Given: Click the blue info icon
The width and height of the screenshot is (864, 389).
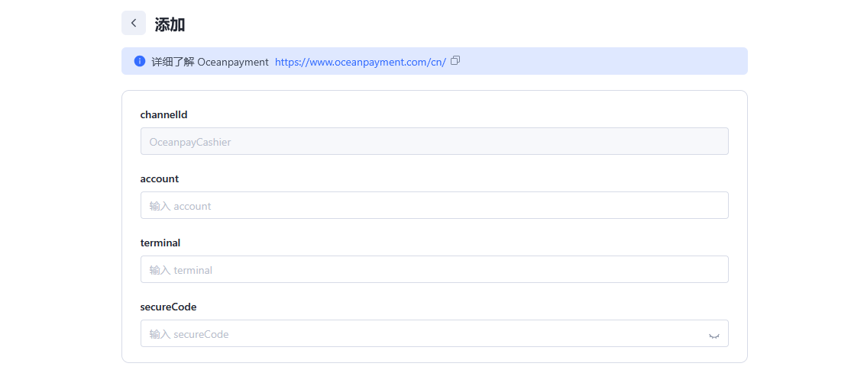Looking at the screenshot, I should click(139, 61).
